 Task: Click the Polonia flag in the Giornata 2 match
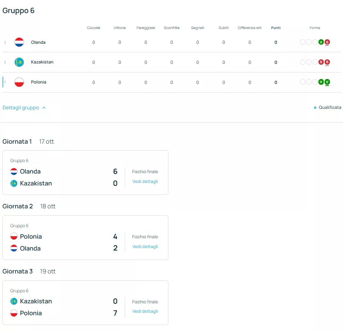click(14, 237)
